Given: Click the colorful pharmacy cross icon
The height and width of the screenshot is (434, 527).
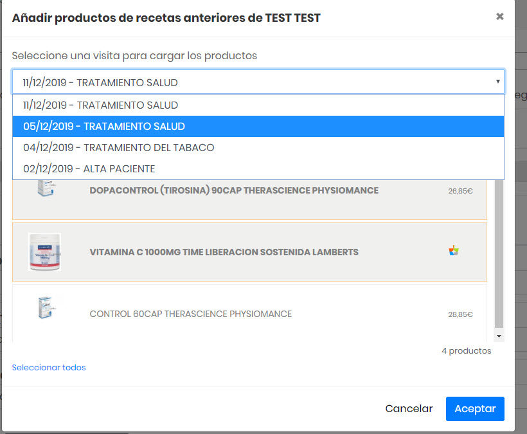Looking at the screenshot, I should point(453,251).
